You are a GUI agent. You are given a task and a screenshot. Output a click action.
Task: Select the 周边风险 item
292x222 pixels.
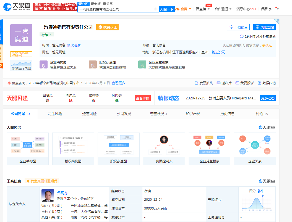pos(71,98)
